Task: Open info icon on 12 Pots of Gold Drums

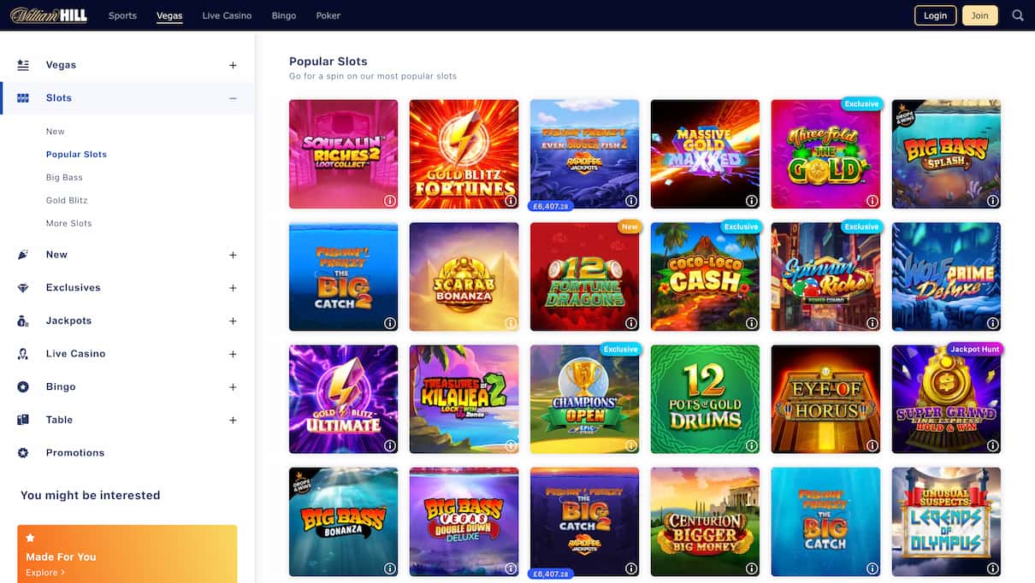Action: [x=752, y=445]
